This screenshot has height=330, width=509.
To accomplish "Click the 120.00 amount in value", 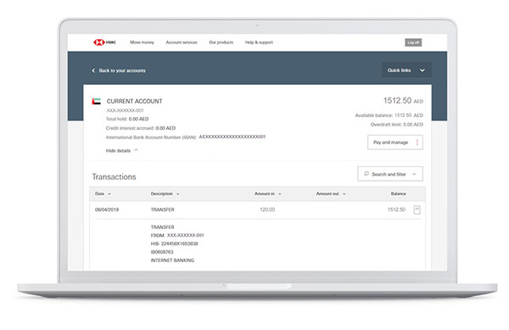I will coord(267,210).
